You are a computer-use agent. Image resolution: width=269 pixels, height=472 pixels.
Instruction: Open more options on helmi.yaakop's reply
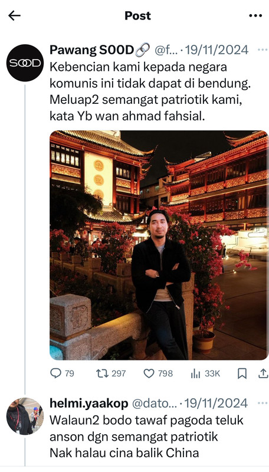[x=263, y=403]
